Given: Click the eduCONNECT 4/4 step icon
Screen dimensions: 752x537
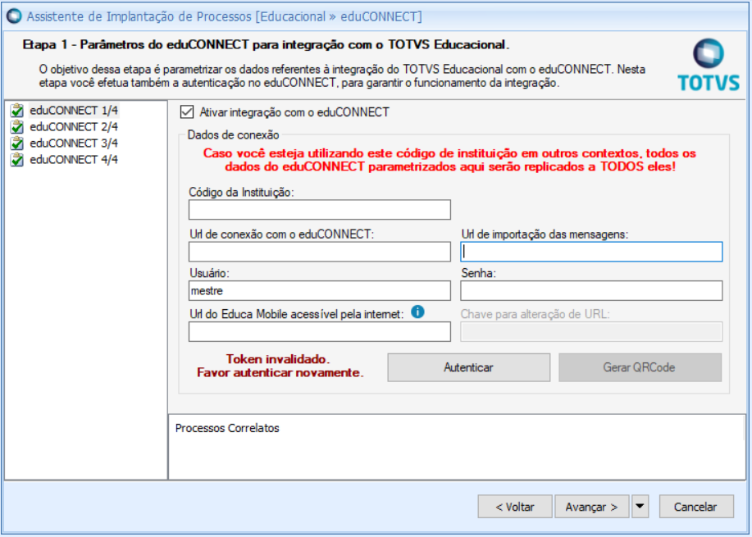Looking at the screenshot, I should [17, 159].
